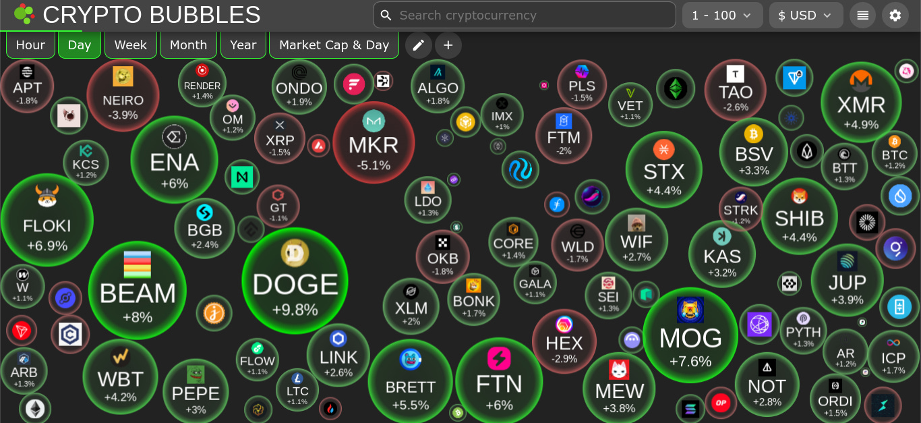921x423 pixels.
Task: Select the SEI bubble
Action: pyautogui.click(x=608, y=295)
